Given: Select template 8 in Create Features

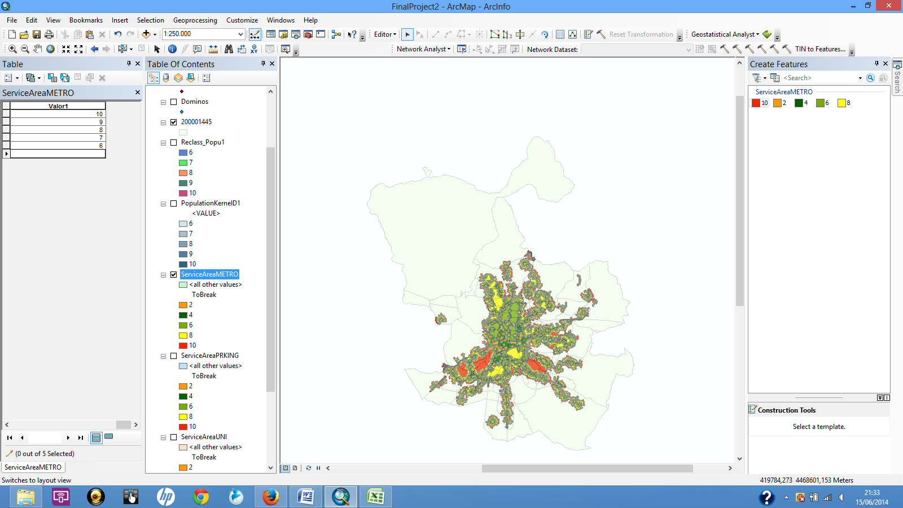Looking at the screenshot, I should point(844,103).
